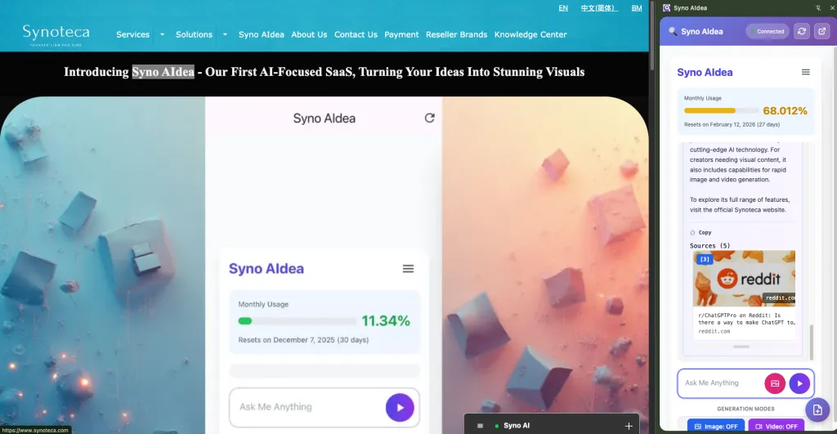
Task: Click the Monthly Usage progress bar in sidebar
Action: (x=721, y=111)
